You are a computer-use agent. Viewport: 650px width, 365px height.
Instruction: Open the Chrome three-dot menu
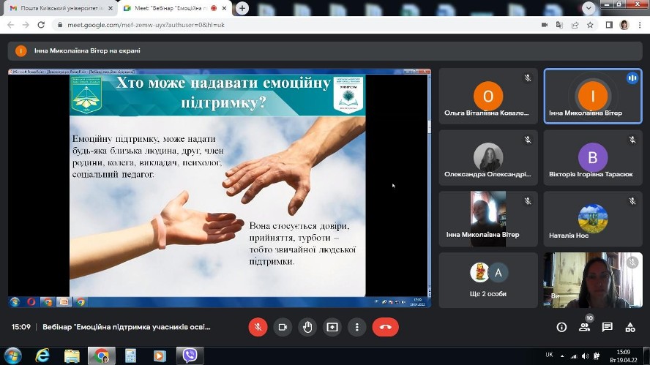point(640,25)
